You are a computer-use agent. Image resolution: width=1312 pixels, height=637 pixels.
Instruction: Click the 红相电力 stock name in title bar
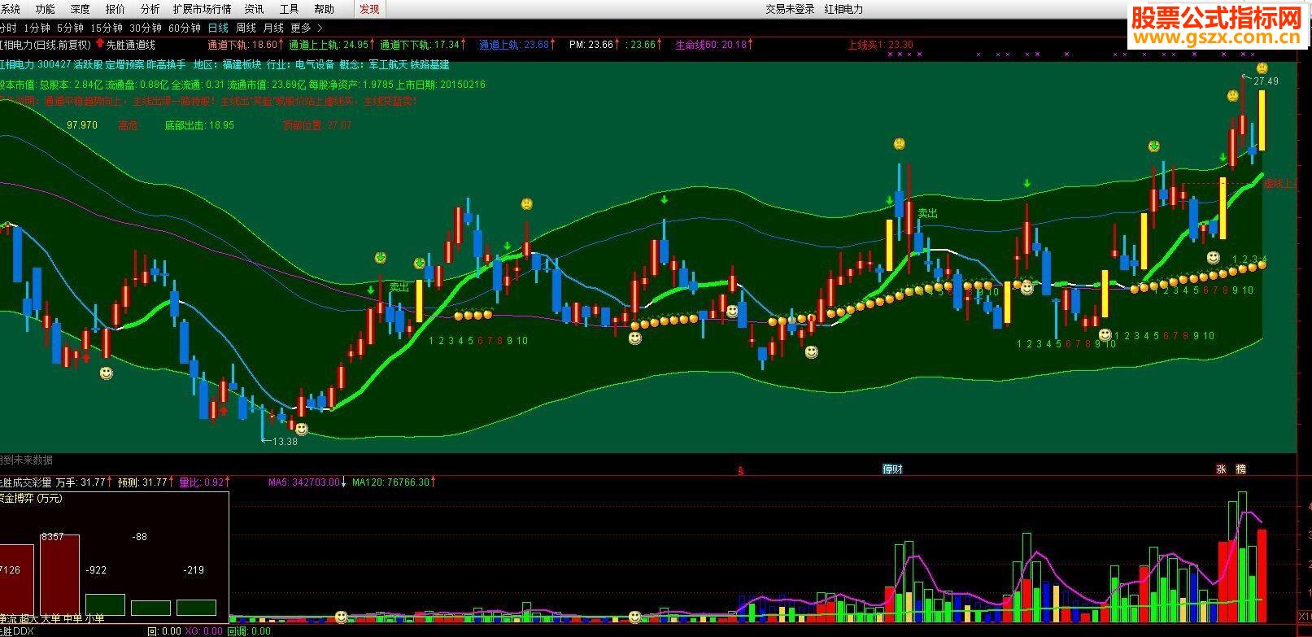(x=843, y=9)
